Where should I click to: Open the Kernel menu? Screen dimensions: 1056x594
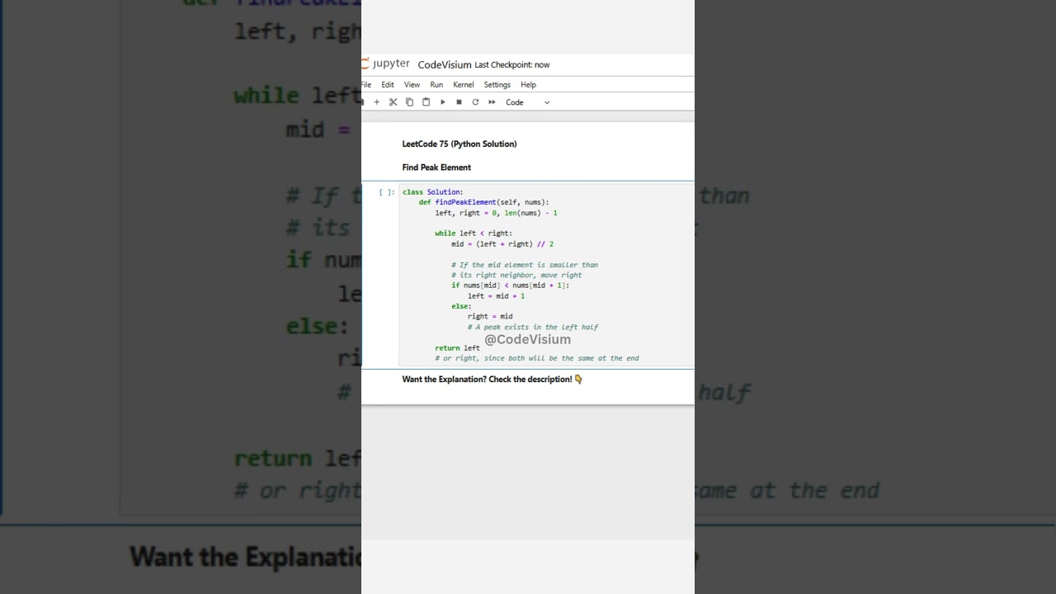click(x=464, y=85)
